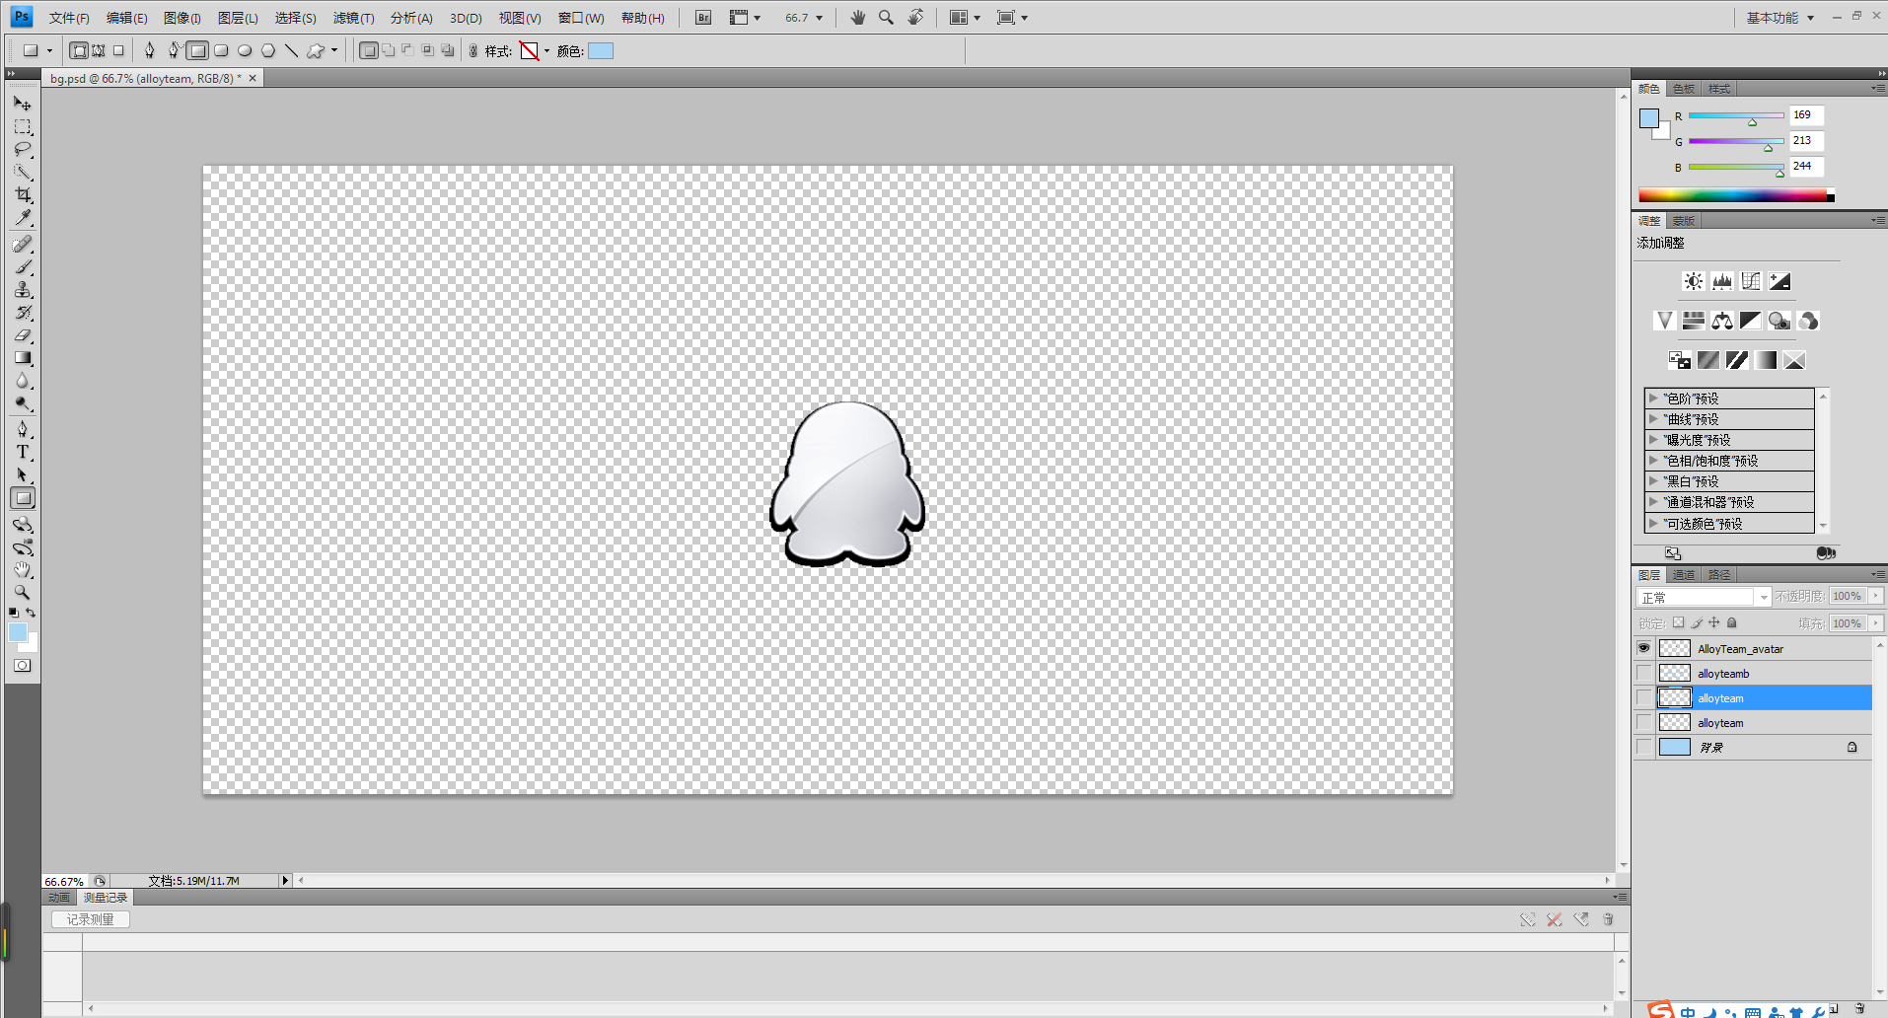This screenshot has height=1018, width=1888.
Task: Open the 基本功能 workspace switcher
Action: pos(1779,18)
